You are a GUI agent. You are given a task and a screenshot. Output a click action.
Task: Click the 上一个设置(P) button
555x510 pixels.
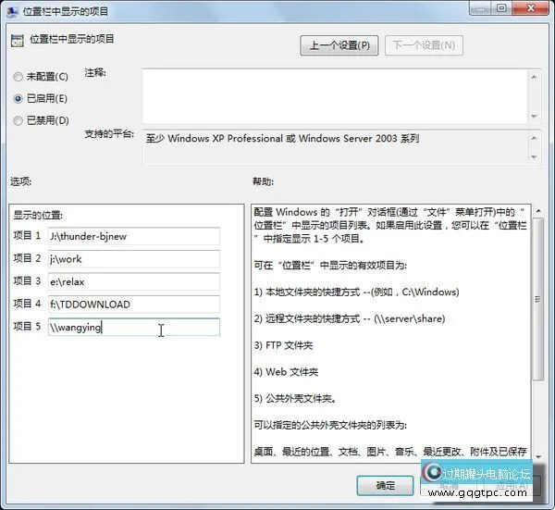[339, 45]
